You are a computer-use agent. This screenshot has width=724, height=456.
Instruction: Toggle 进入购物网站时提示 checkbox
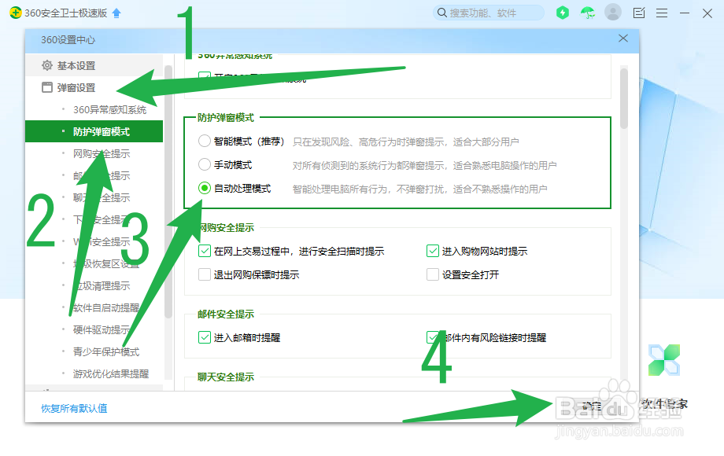(x=432, y=251)
